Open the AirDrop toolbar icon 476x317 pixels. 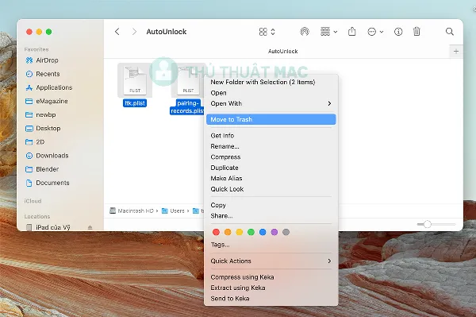point(305,32)
